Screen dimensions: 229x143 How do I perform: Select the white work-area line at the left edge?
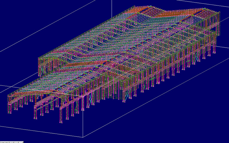click(3, 85)
